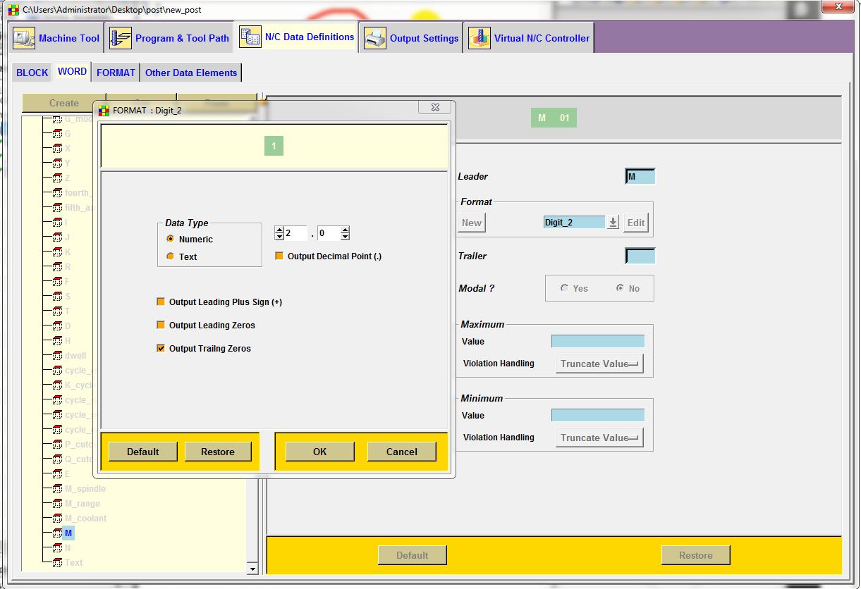Select the M_spindle word icon
861x589 pixels.
pos(58,489)
